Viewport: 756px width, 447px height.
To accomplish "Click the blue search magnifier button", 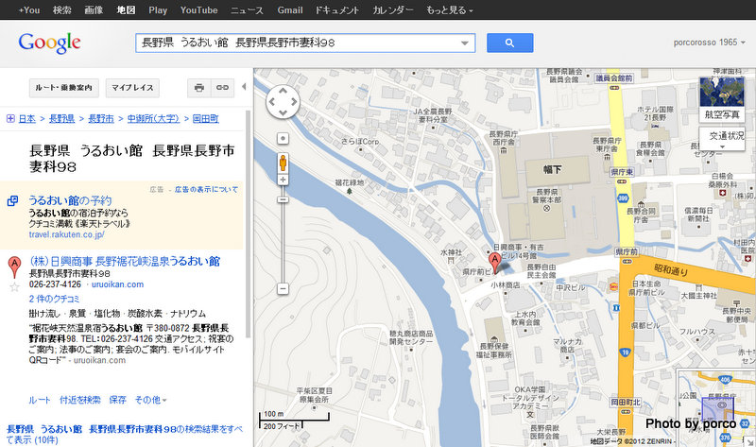I will pos(509,43).
